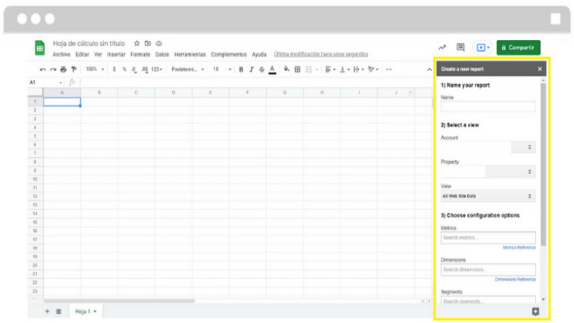This screenshot has width=574, height=323.
Task: Open the Ver menu
Action: (98, 54)
